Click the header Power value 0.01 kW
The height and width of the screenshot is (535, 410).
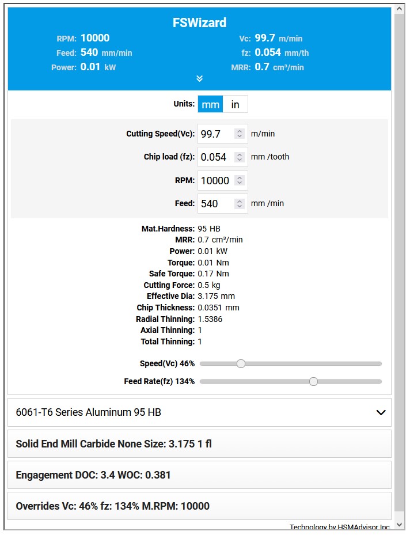98,67
